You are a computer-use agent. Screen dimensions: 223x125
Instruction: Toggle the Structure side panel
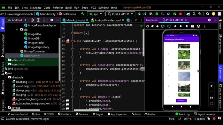pos(2,68)
